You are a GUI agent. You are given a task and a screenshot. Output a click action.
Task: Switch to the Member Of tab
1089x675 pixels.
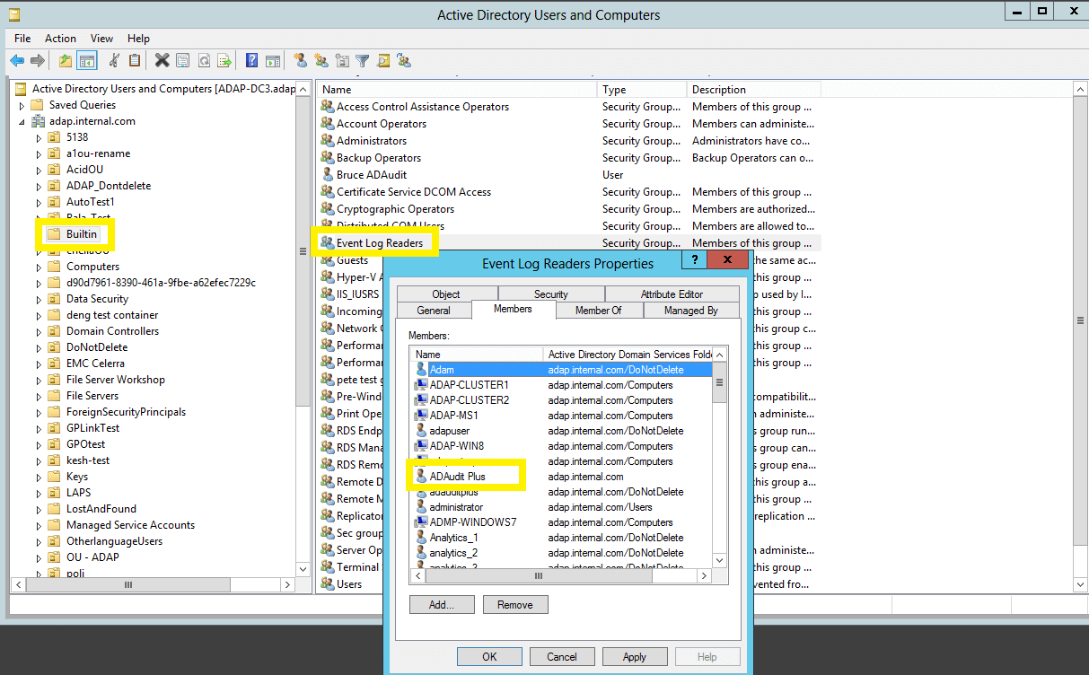point(598,310)
